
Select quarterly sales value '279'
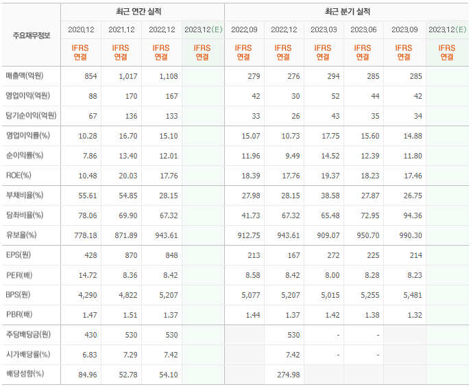(254, 76)
